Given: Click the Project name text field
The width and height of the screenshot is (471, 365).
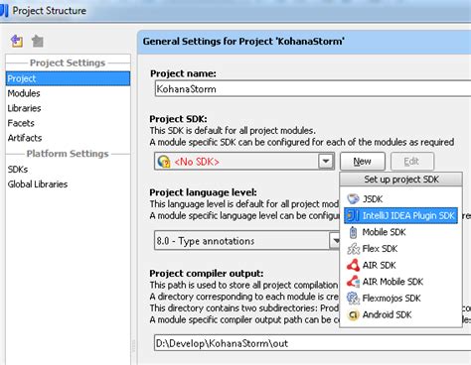Looking at the screenshot, I should (x=313, y=89).
